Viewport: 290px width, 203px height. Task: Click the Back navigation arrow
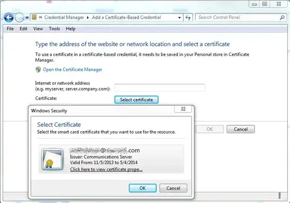(9, 18)
